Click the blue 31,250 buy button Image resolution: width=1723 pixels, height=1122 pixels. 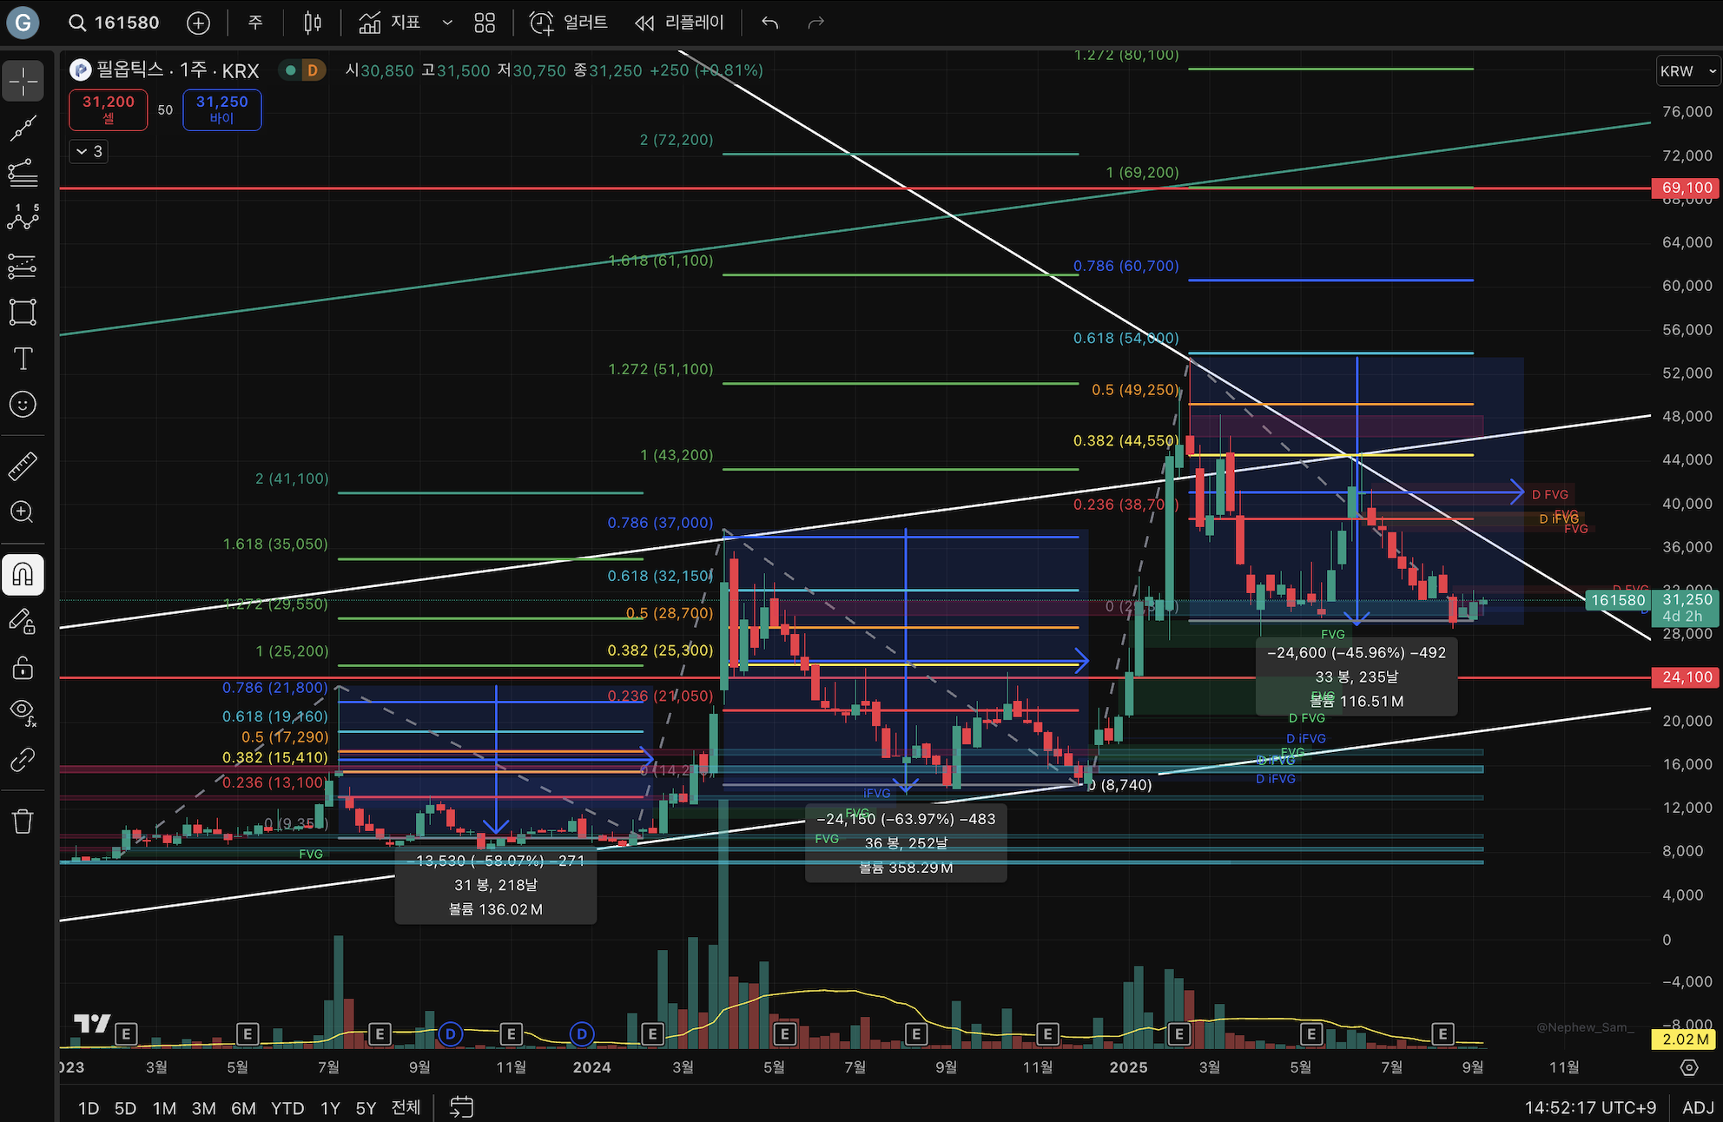pos(221,109)
